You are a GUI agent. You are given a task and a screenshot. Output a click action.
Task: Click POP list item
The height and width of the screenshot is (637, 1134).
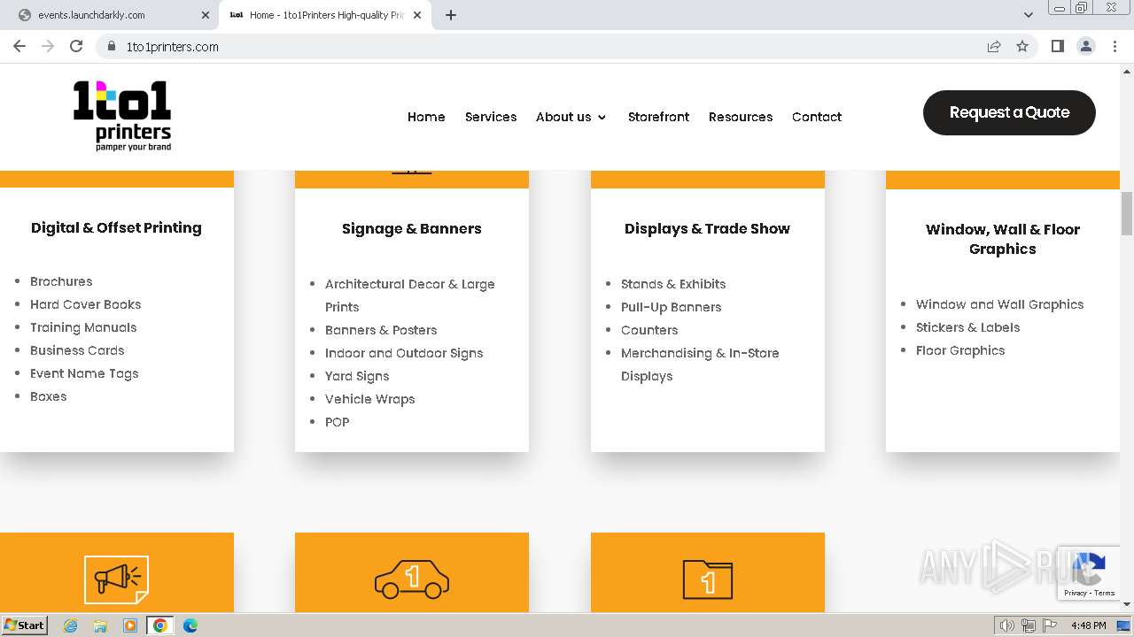coord(338,422)
